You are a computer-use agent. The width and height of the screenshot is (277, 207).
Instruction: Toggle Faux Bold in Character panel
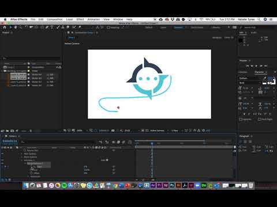pos(245,114)
